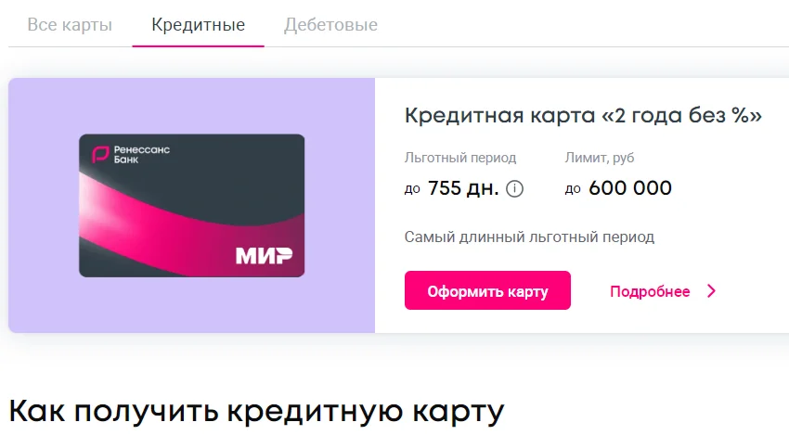Select the Кредитные tab

coord(199,25)
